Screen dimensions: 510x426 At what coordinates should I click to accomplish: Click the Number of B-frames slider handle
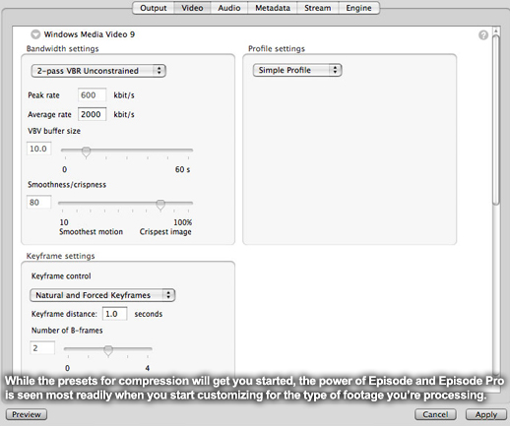click(108, 350)
